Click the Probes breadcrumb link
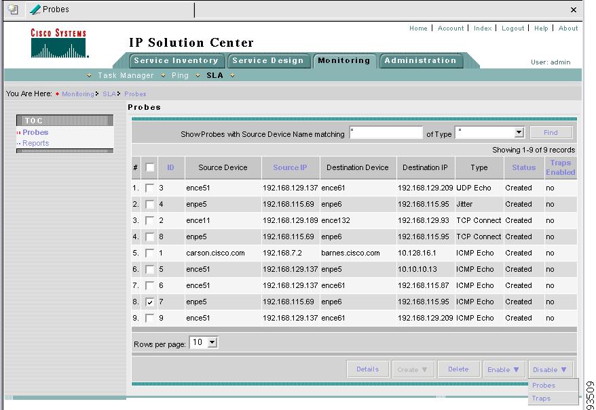This screenshot has height=410, width=596. click(x=135, y=94)
